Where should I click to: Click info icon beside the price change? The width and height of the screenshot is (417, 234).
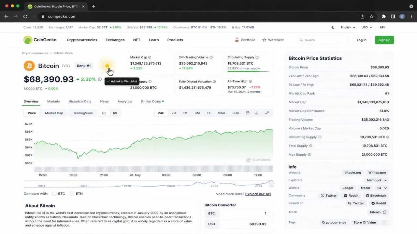click(x=100, y=79)
